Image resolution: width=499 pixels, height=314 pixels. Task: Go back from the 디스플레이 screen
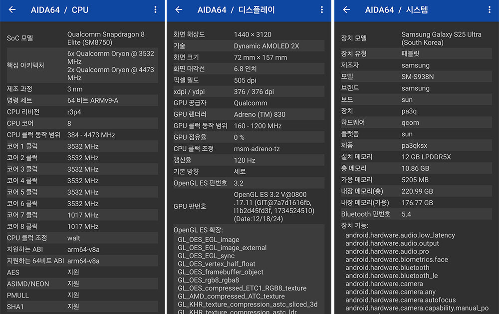point(179,10)
